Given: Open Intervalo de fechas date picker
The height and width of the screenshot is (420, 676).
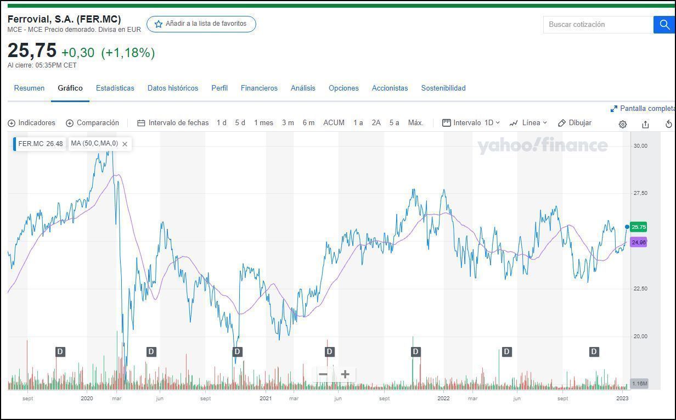Looking at the screenshot, I should pos(173,123).
